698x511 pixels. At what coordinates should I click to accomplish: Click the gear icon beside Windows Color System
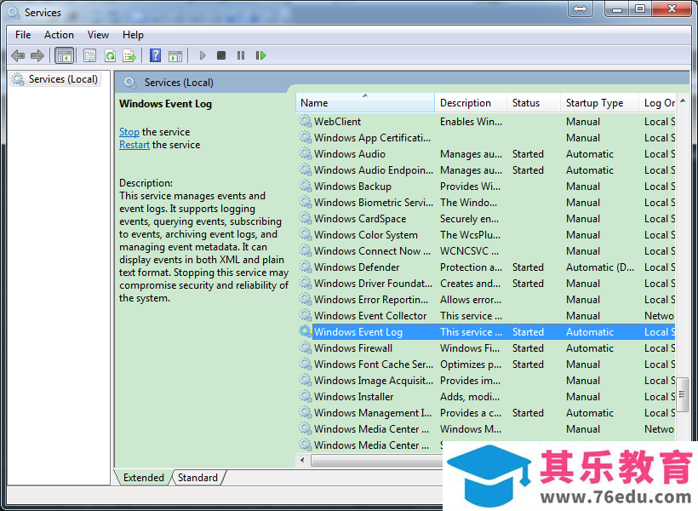click(x=306, y=234)
